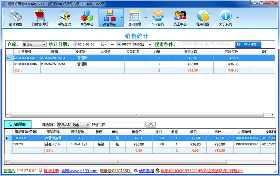The width and height of the screenshot is (280, 176).
Task: Expand the 商品名称 包含 filter dropdown
Action: (87, 125)
